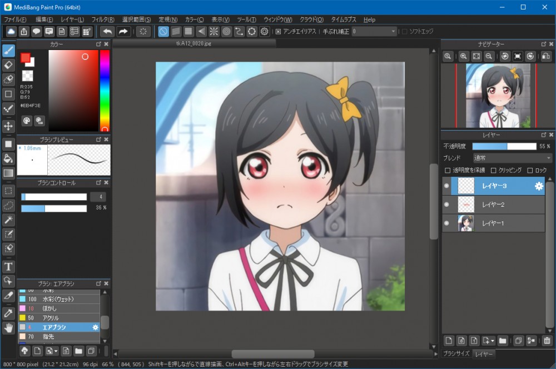Image resolution: width=556 pixels, height=369 pixels.
Task: Enable the radial snap guide
Action: point(214,32)
